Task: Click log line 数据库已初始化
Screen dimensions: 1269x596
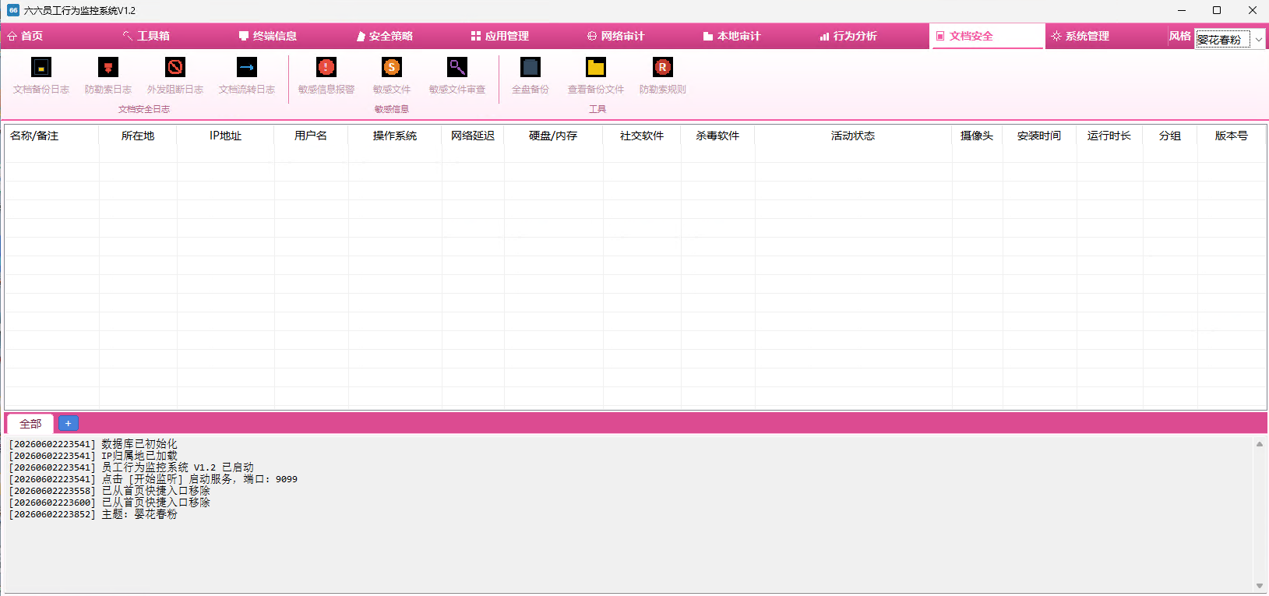Action: click(x=93, y=444)
